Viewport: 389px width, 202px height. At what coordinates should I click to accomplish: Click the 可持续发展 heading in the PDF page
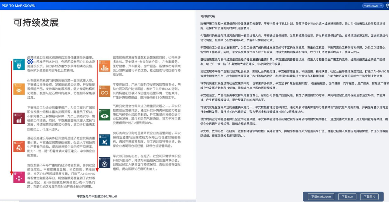point(36,22)
